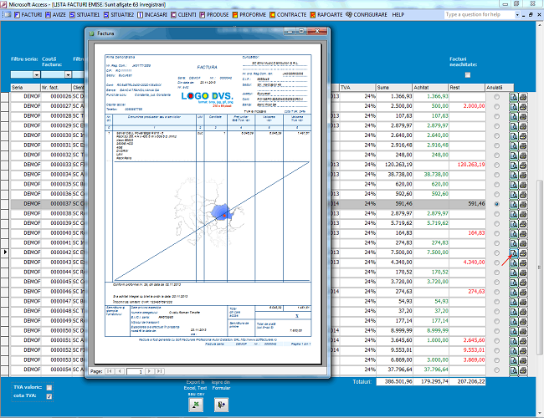544x418 pixels.
Task: Print invoice 0000042 with the printer icon
Action: point(523,253)
